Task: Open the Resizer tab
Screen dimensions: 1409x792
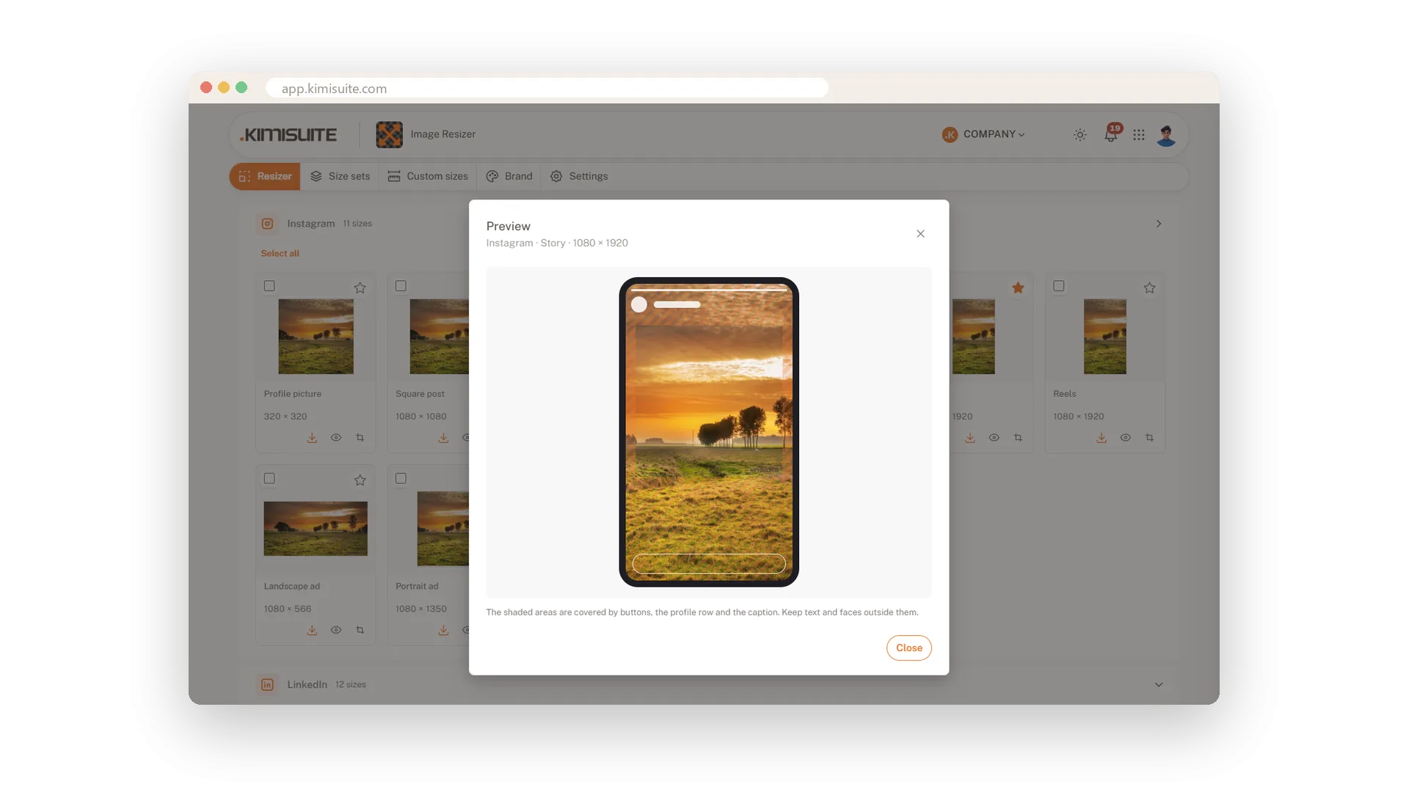Action: [x=265, y=176]
